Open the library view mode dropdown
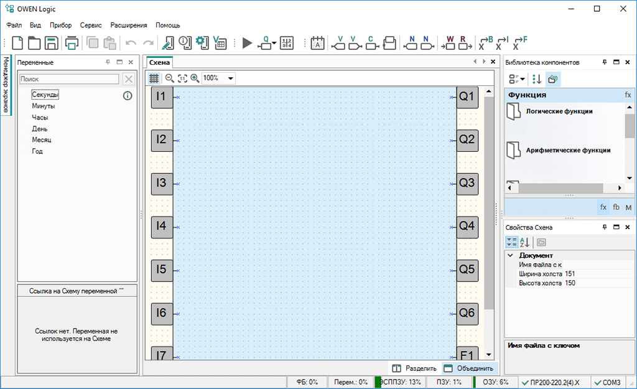This screenshot has width=637, height=389. (x=517, y=79)
